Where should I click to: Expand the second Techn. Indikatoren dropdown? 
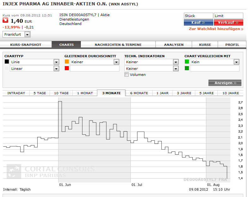(x=152, y=69)
